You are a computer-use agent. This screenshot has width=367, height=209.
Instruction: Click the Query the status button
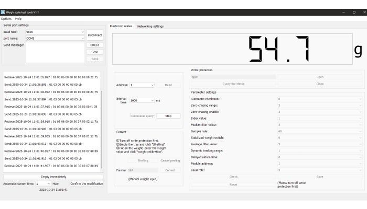[x=233, y=84]
